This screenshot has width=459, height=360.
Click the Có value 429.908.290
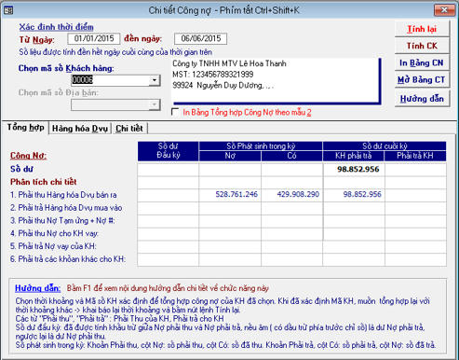click(x=298, y=194)
